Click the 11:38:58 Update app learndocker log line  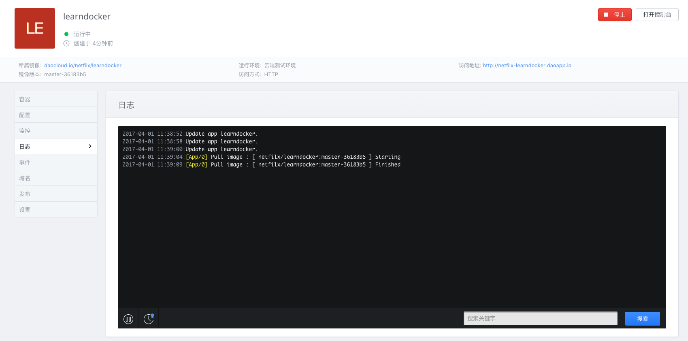190,141
